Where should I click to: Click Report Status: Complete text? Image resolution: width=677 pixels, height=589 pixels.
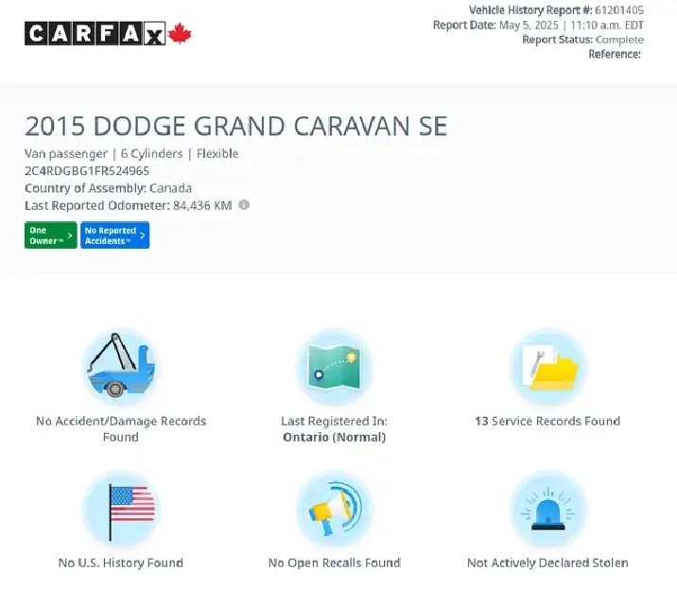(582, 40)
